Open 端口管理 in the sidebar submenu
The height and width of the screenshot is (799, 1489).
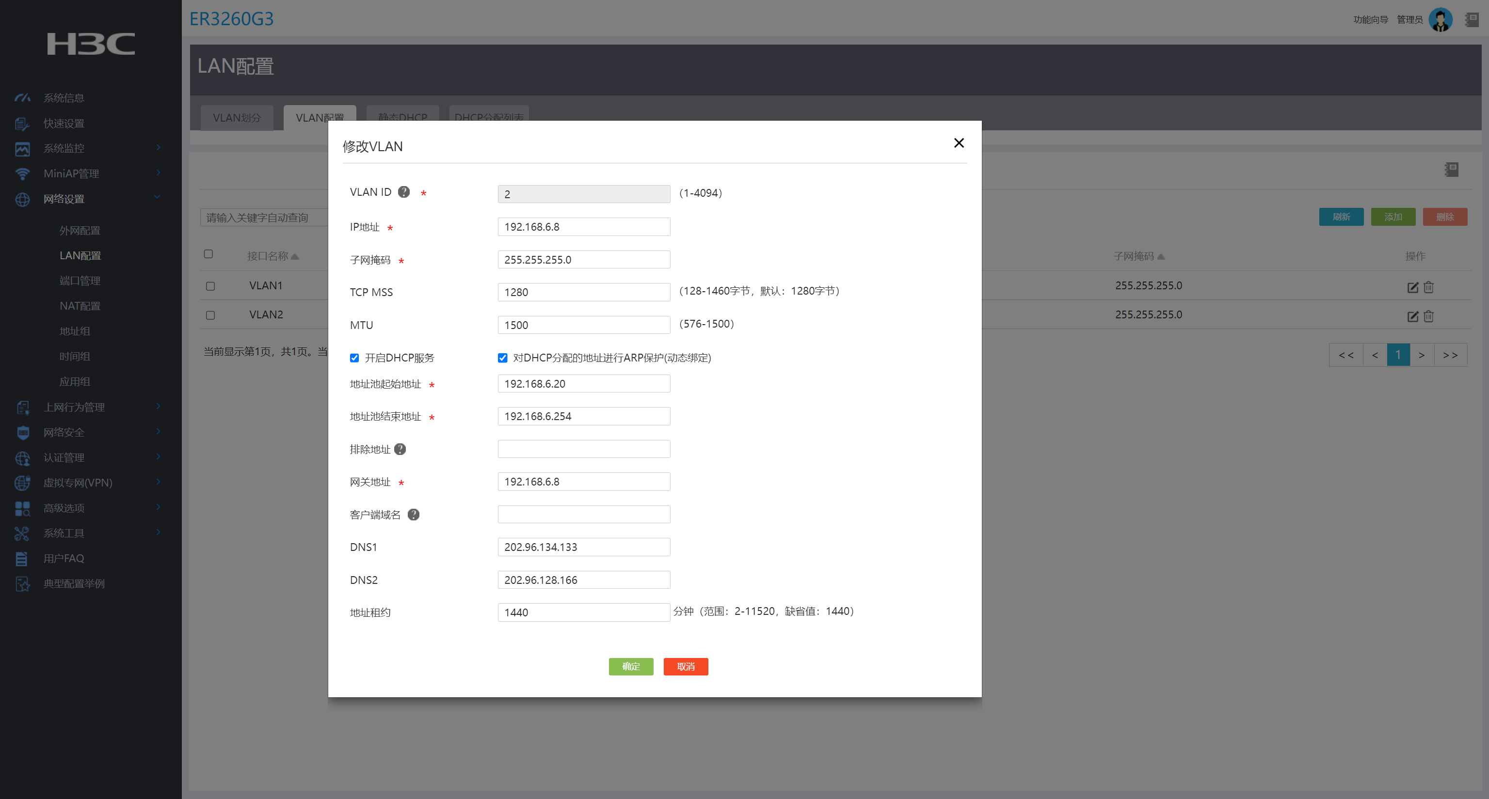pyautogui.click(x=80, y=280)
